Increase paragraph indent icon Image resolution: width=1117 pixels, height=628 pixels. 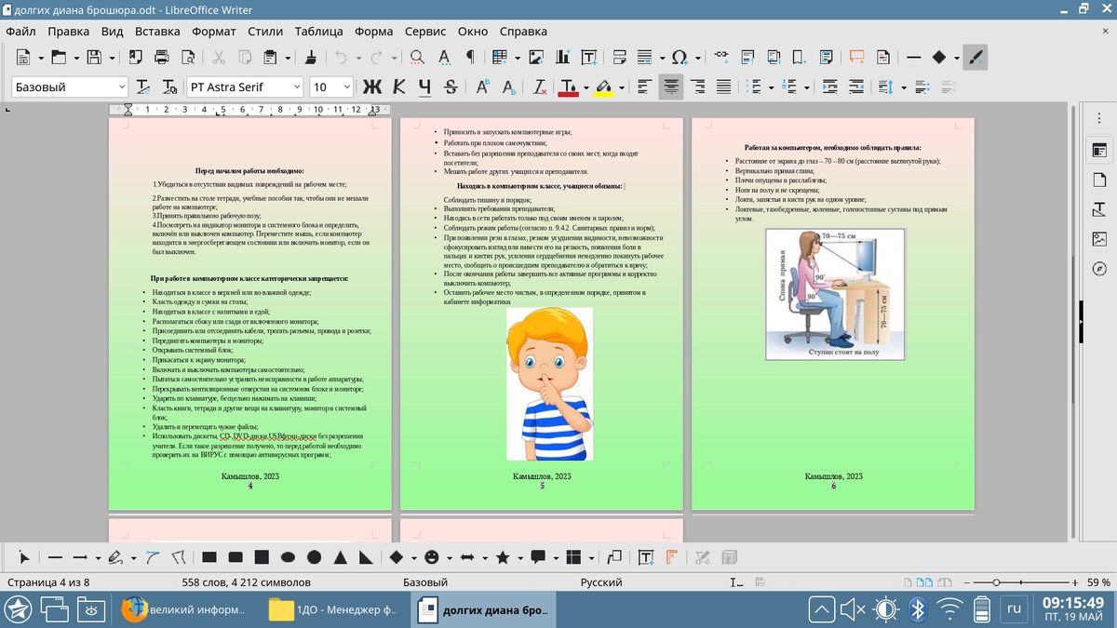(829, 87)
